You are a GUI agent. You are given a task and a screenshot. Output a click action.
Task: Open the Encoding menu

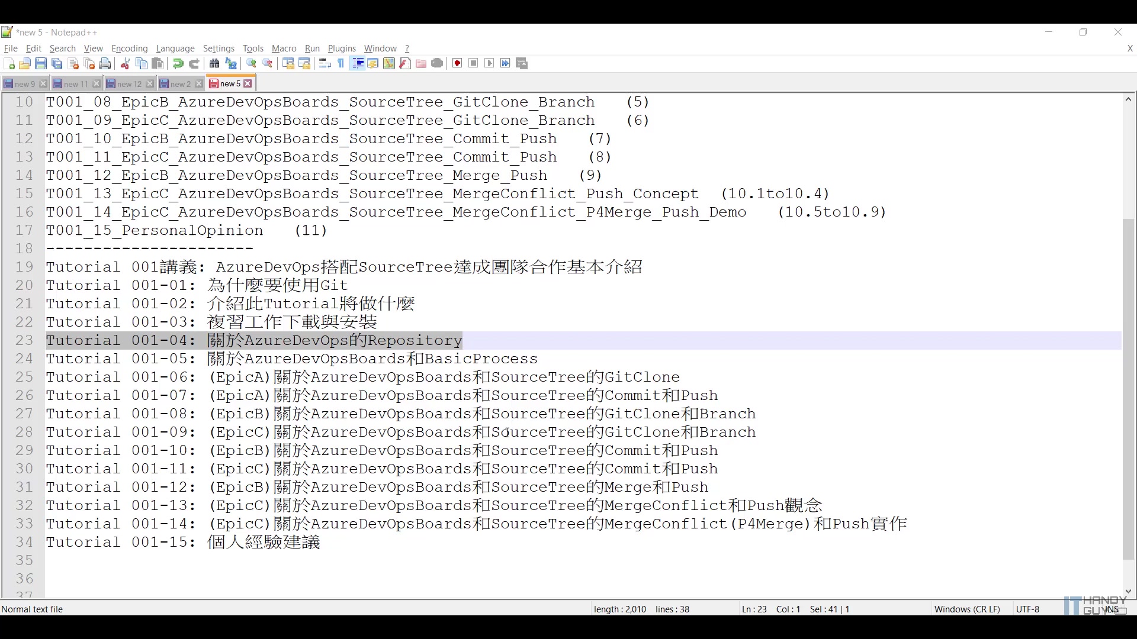(129, 49)
